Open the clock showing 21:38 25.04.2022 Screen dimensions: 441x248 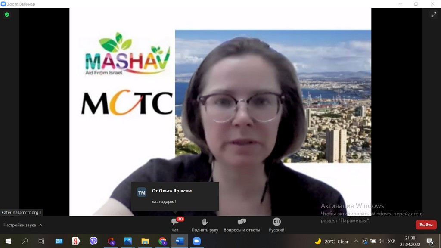point(410,241)
